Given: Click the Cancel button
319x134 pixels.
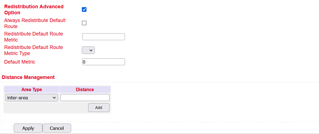Looking at the screenshot, I should [57, 128].
